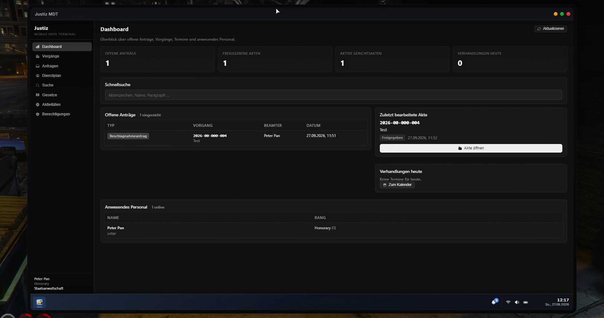Click the Gesetze book icon

pos(38,95)
